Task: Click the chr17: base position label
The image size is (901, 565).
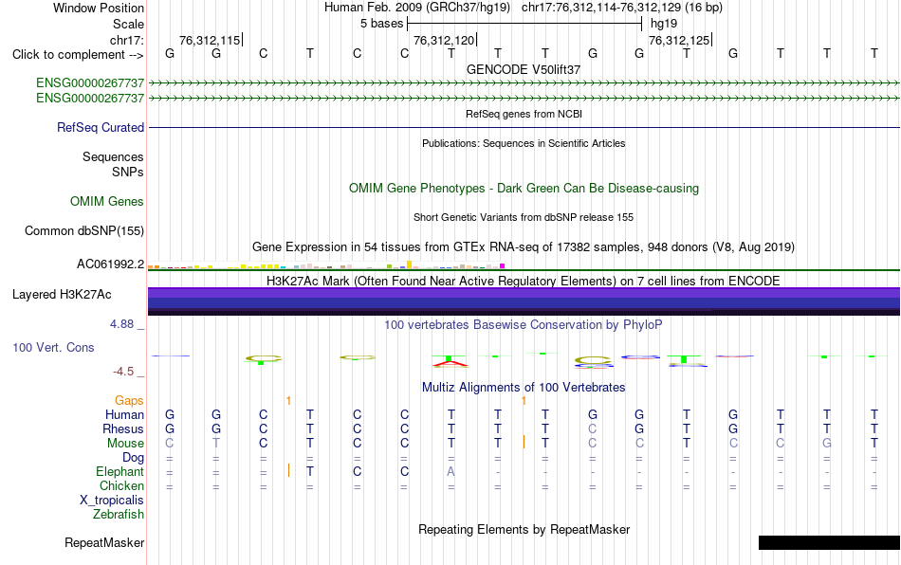Action: 126,40
